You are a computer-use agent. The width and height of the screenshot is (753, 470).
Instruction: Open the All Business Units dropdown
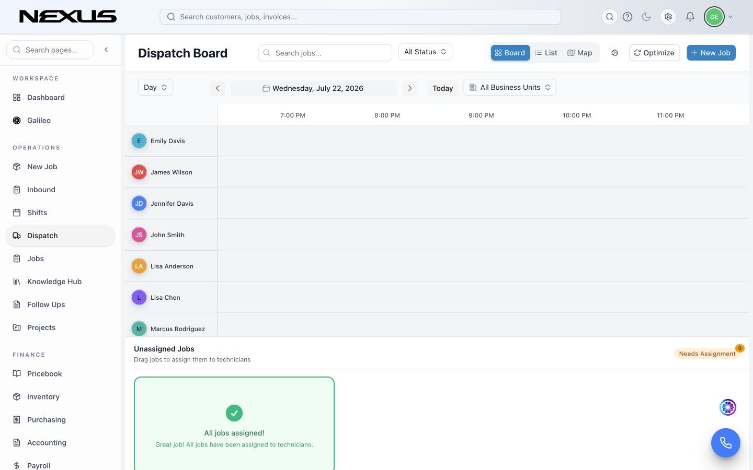pyautogui.click(x=510, y=87)
